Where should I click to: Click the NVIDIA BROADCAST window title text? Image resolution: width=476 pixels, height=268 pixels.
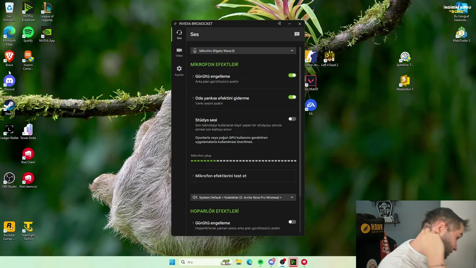196,23
